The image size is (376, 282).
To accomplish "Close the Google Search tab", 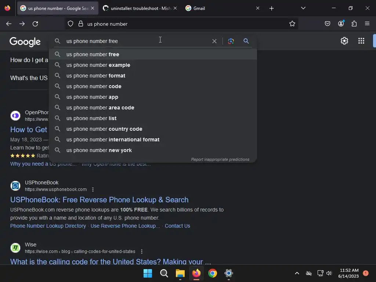I will pyautogui.click(x=93, y=8).
